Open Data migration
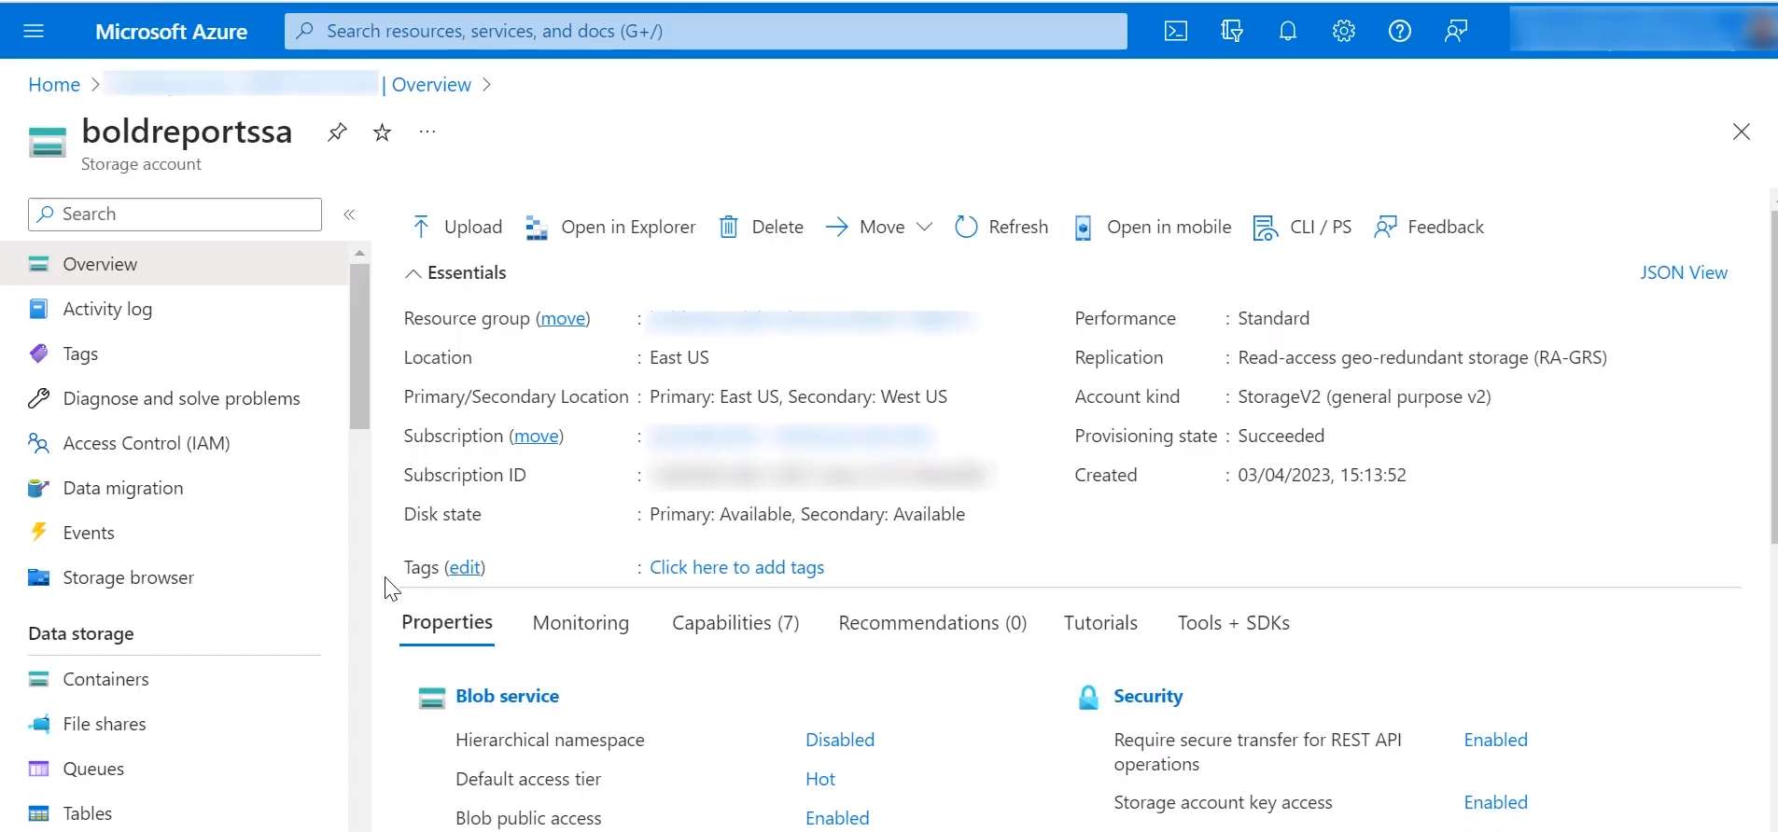1778x832 pixels. 122,488
